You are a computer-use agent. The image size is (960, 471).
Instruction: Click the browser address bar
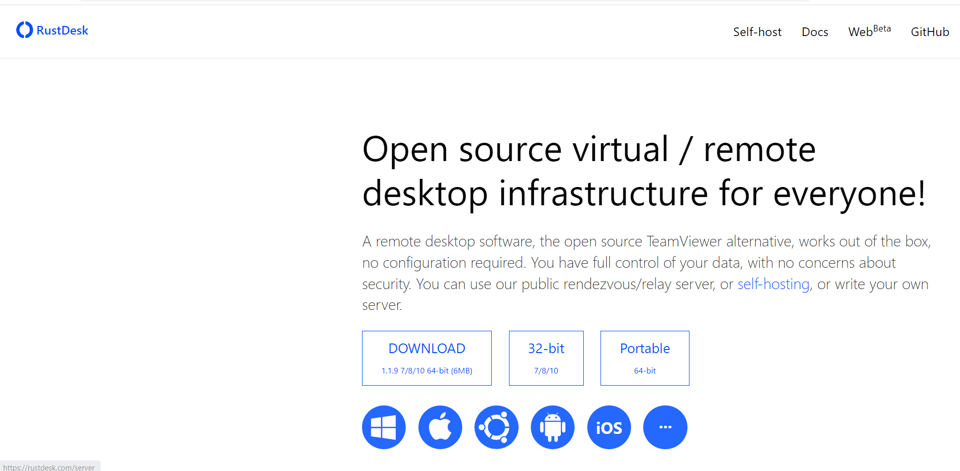pyautogui.click(x=442, y=2)
